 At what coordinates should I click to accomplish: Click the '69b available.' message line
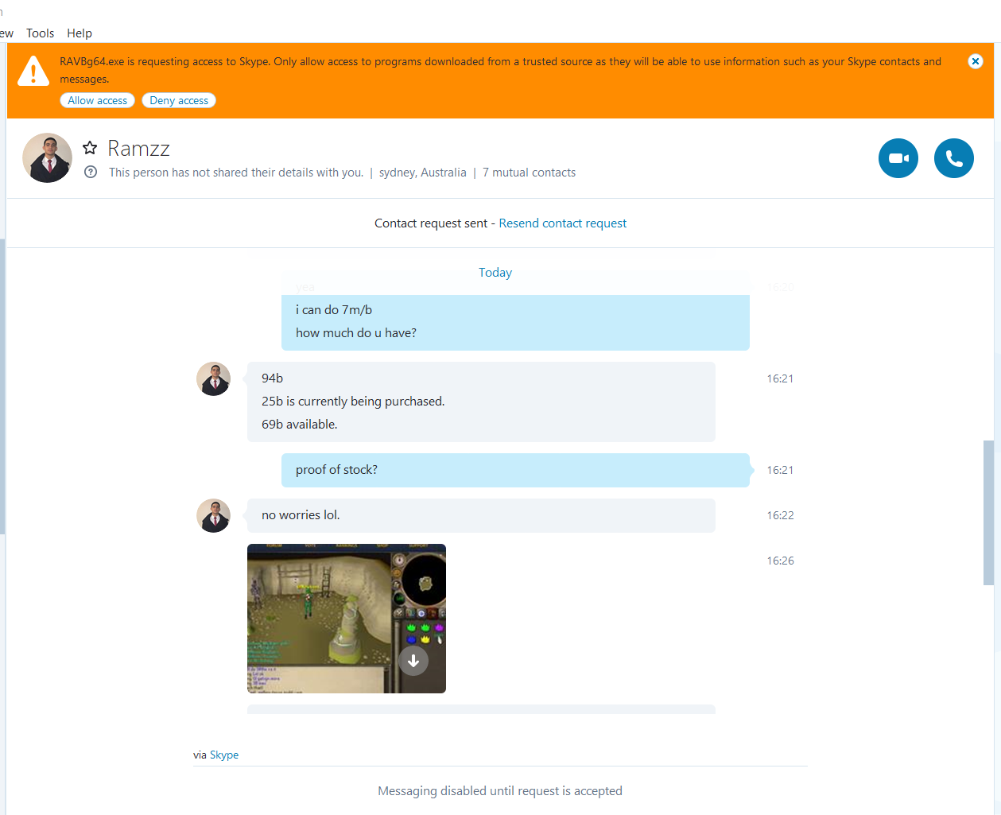tap(300, 425)
